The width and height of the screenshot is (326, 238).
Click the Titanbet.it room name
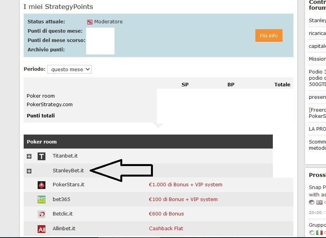[x=65, y=156]
